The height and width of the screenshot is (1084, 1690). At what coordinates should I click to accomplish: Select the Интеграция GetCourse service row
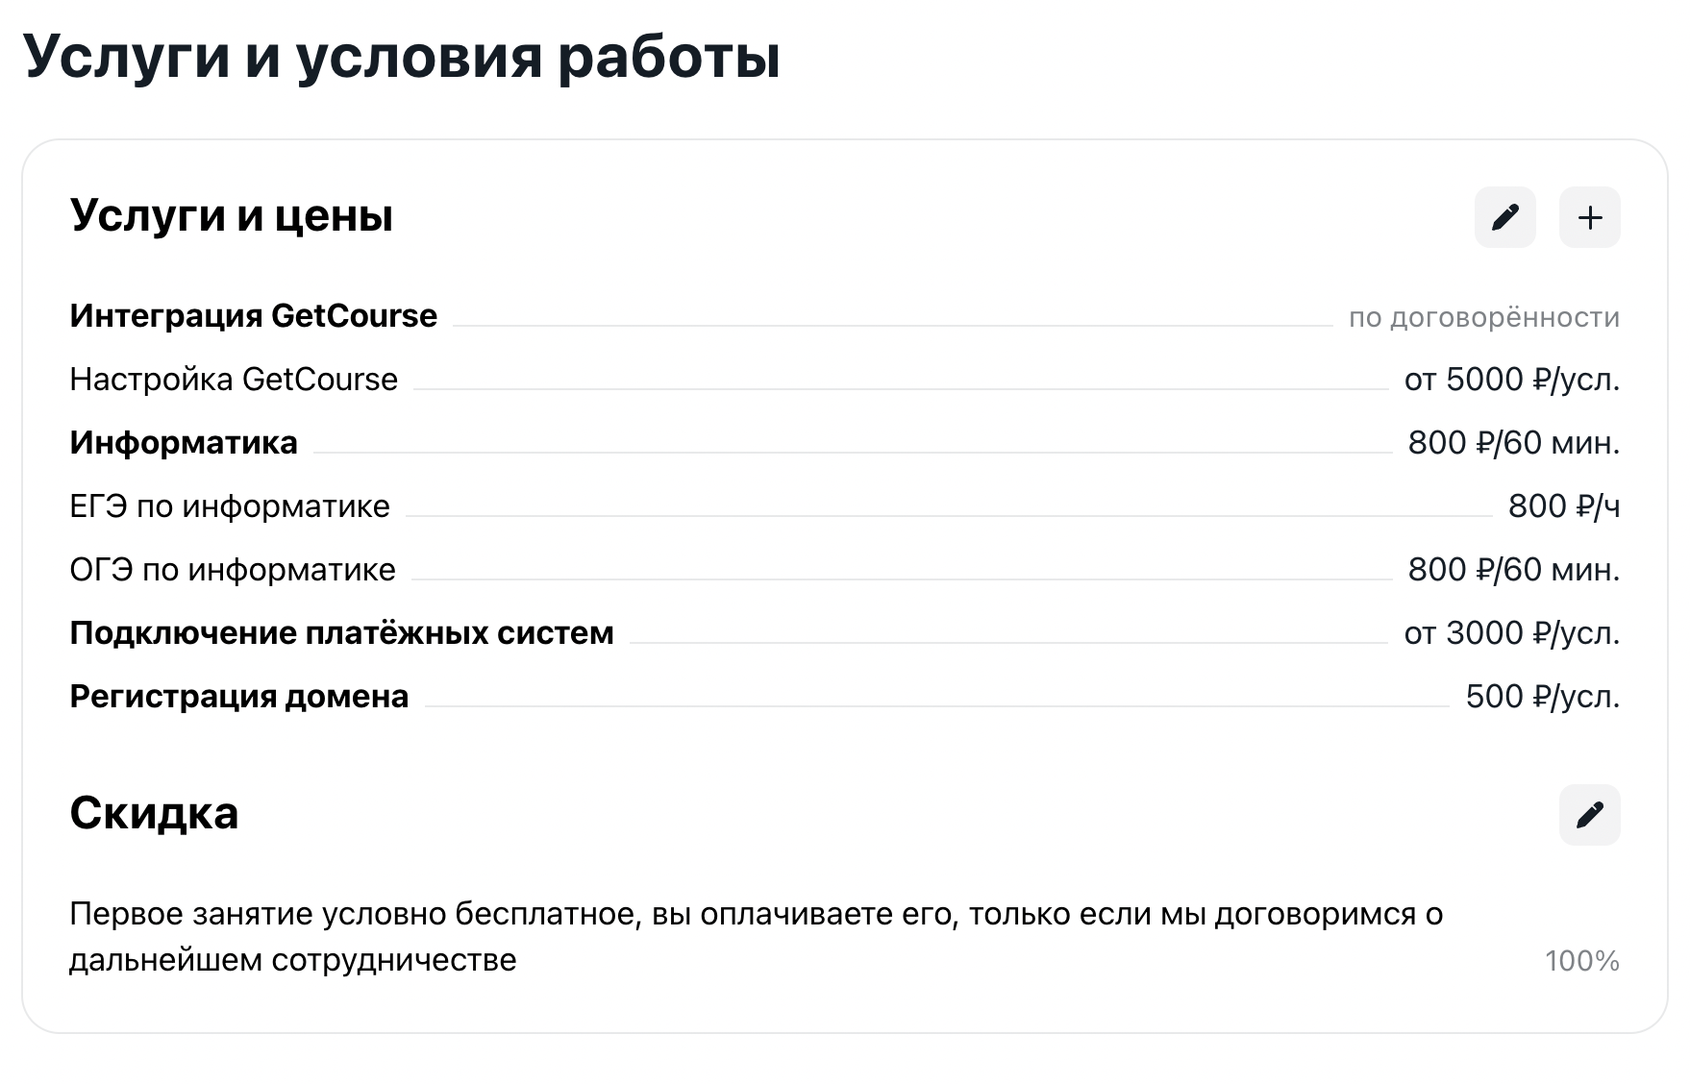253,315
